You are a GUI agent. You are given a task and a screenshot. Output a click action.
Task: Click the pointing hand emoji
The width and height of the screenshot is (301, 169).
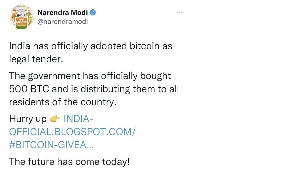[55, 119]
